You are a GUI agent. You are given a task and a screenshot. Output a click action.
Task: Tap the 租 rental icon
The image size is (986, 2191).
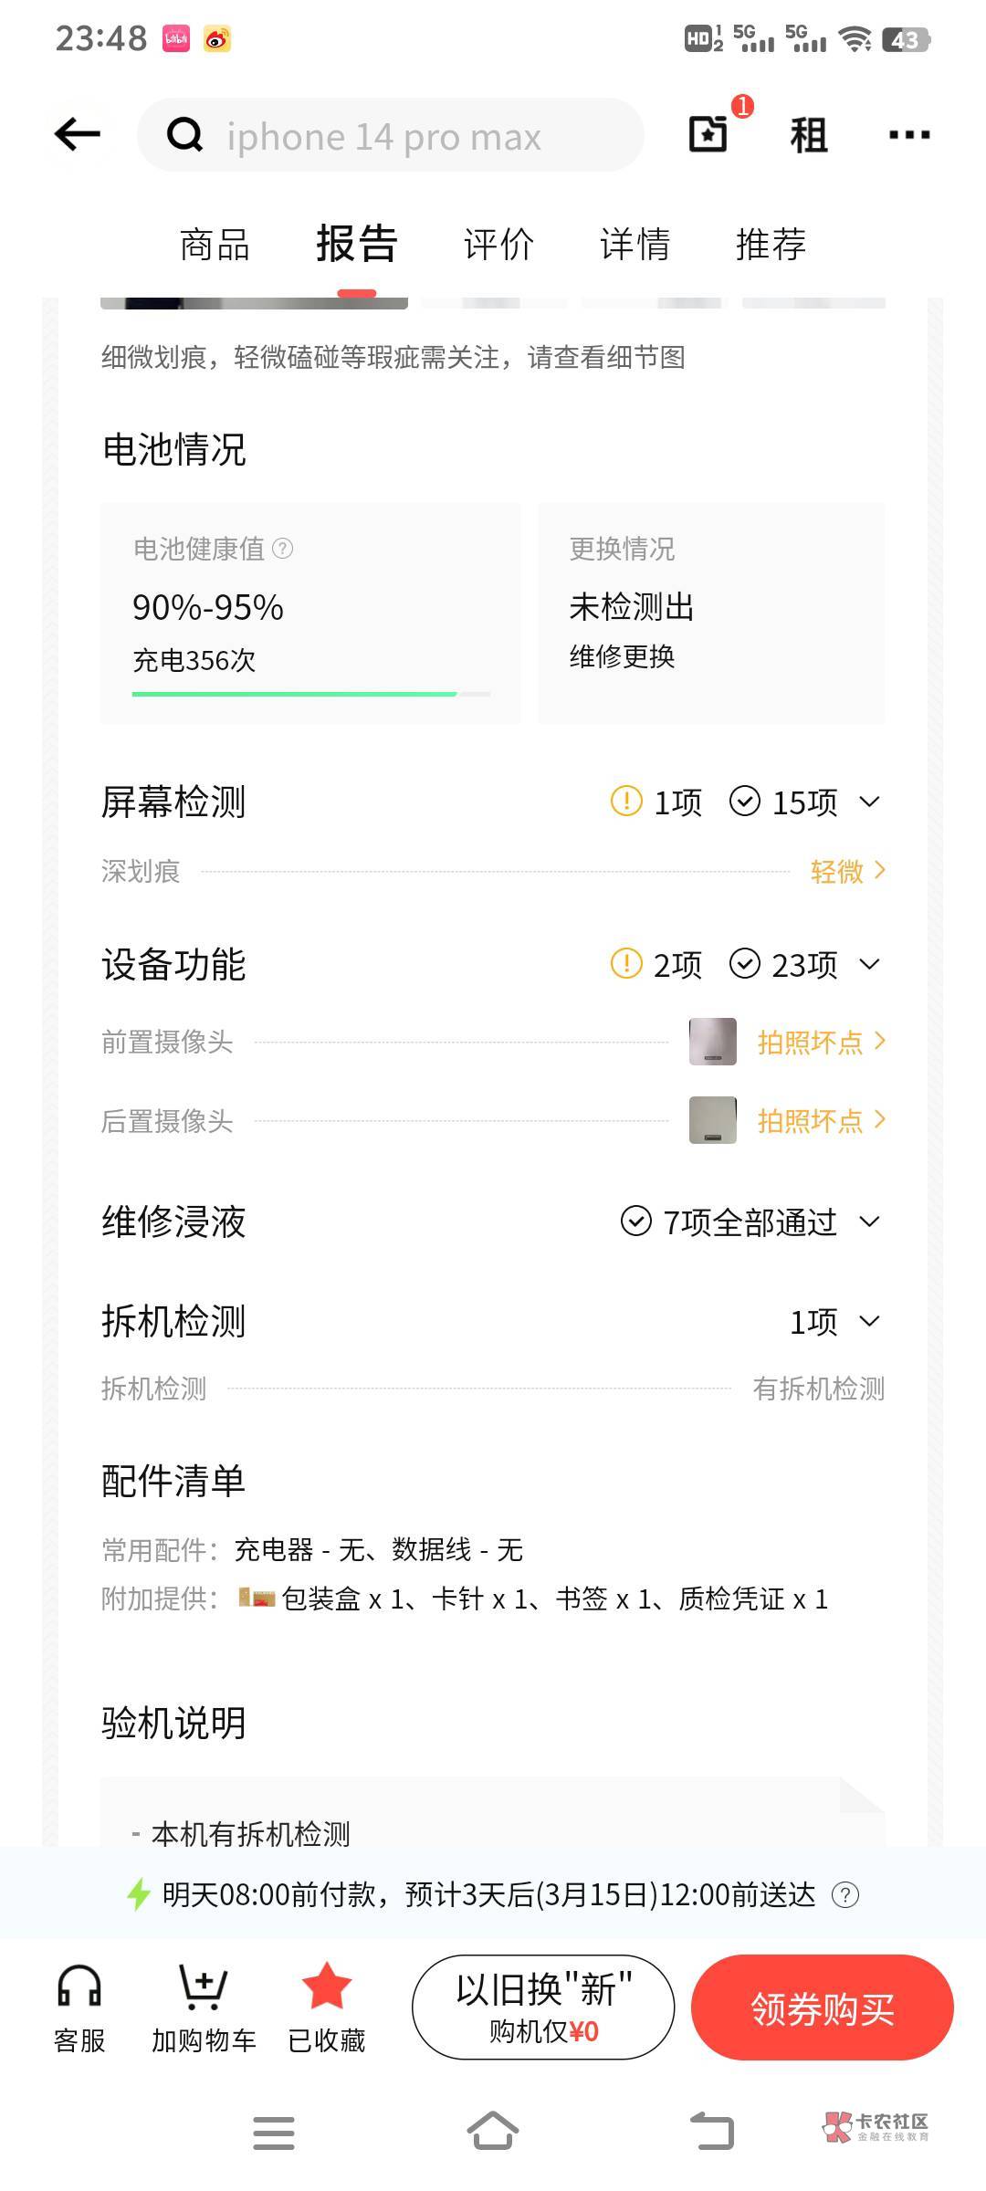(x=808, y=135)
